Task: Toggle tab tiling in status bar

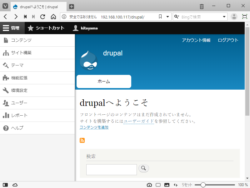Action: tap(158, 185)
